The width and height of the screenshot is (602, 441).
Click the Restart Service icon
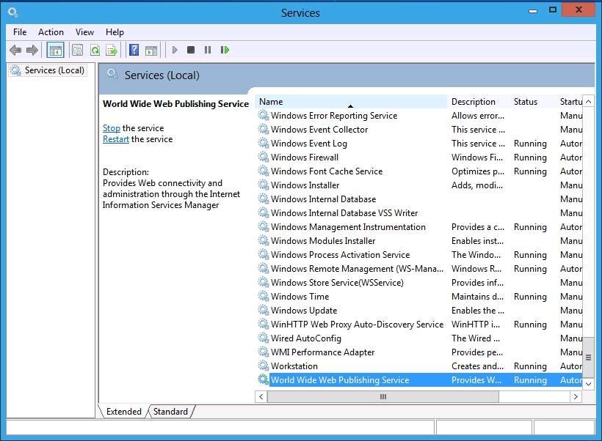pos(225,50)
